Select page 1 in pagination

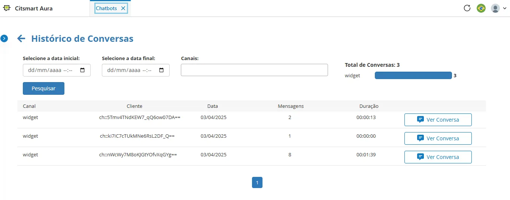[x=257, y=182]
